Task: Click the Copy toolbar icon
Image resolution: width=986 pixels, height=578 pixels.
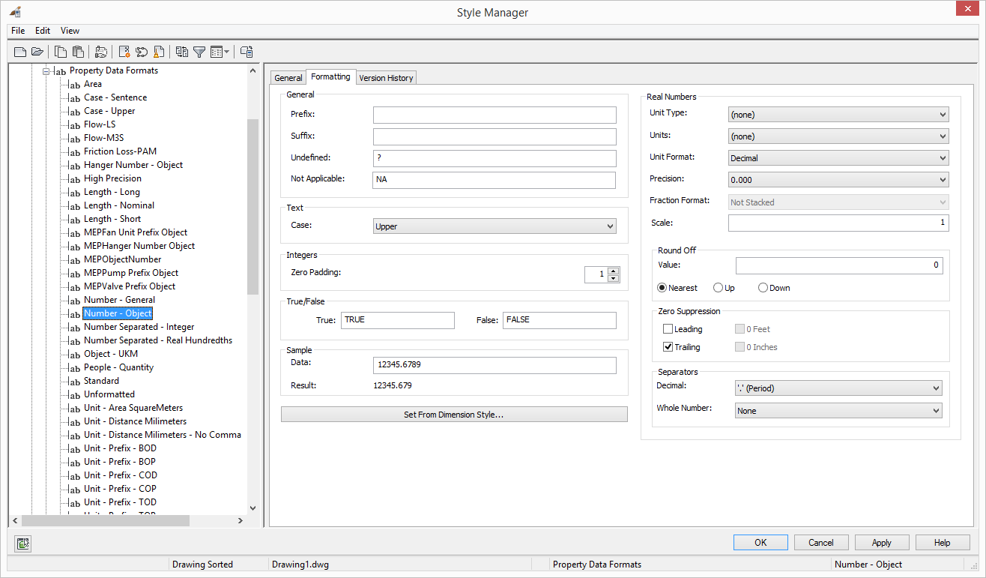Action: 61,52
